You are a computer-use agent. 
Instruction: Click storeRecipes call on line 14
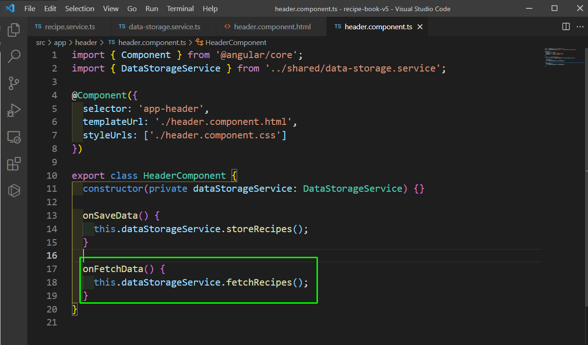[x=259, y=229]
